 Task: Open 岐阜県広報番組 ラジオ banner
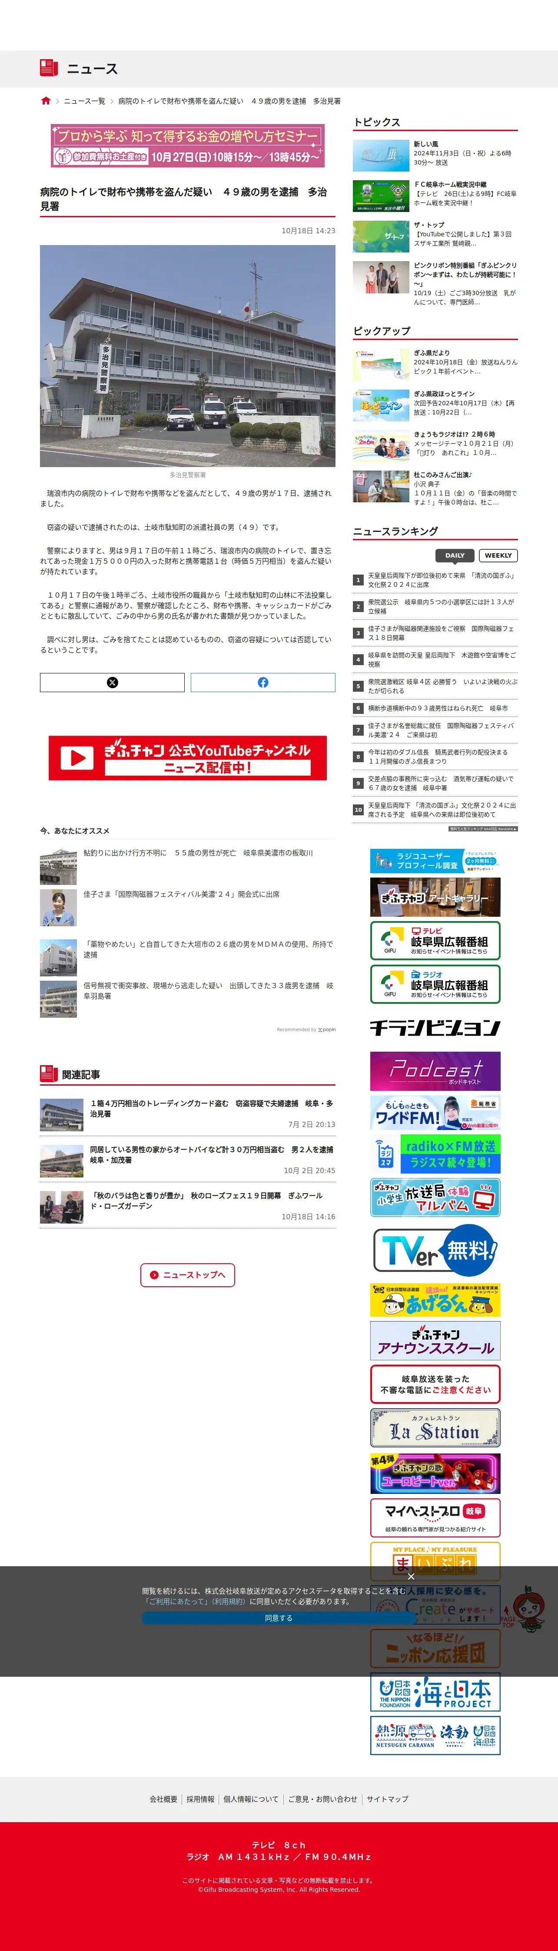435,984
